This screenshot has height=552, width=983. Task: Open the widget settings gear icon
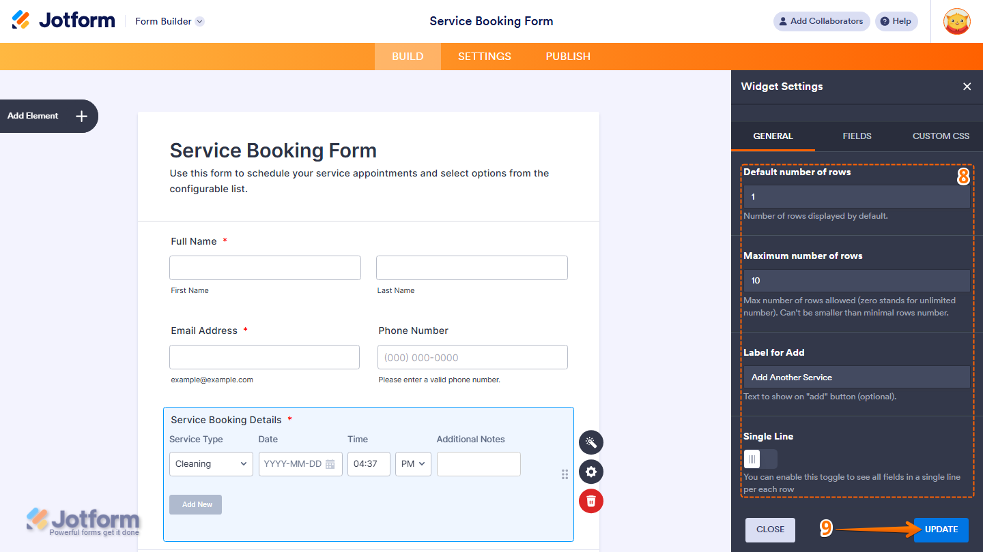(x=590, y=472)
